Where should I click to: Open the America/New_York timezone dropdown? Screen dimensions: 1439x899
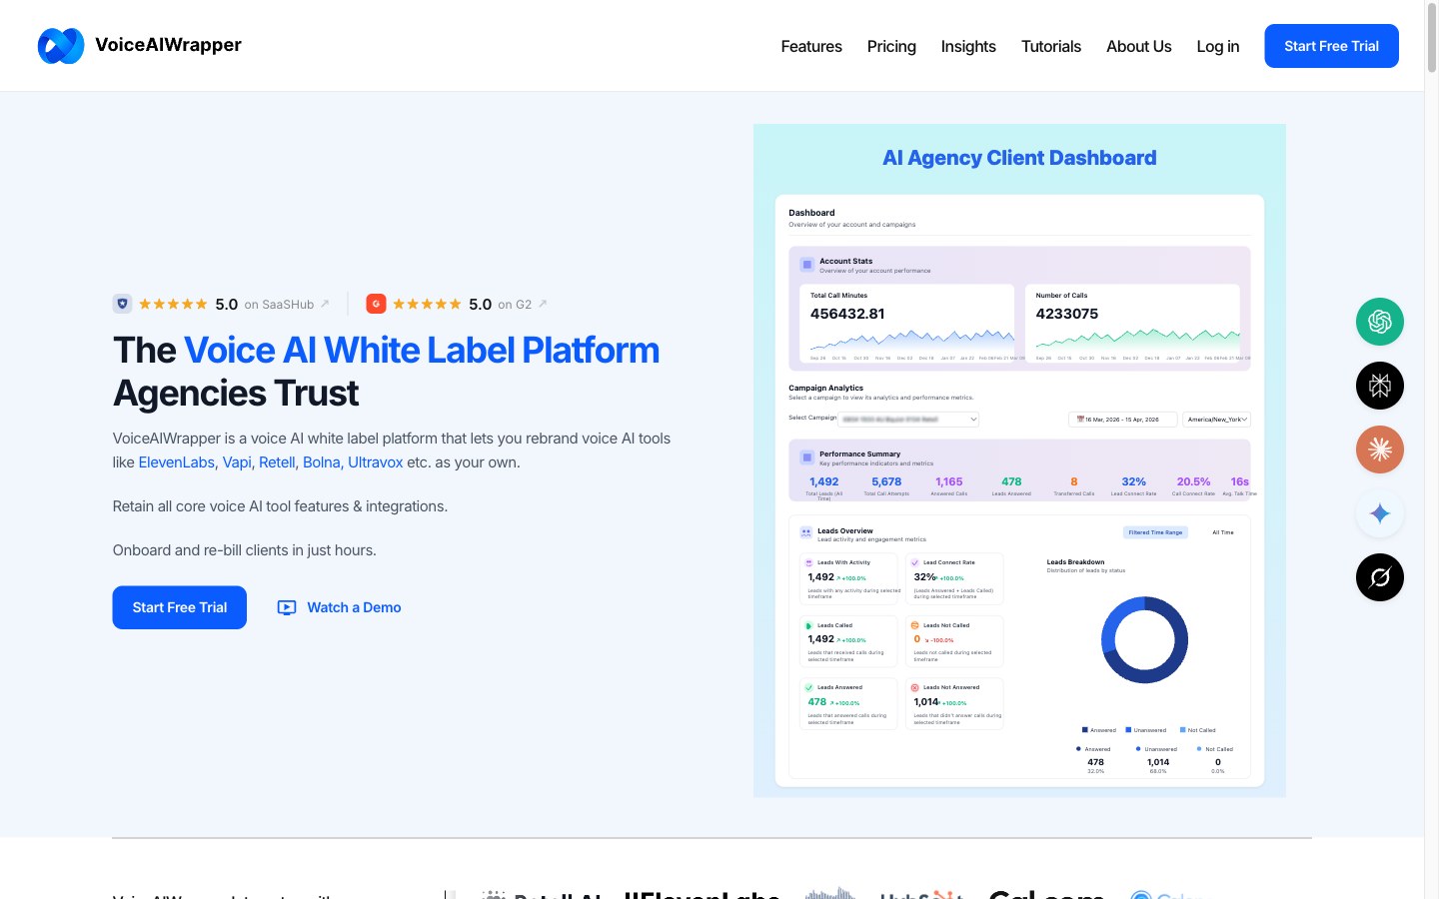1216,420
